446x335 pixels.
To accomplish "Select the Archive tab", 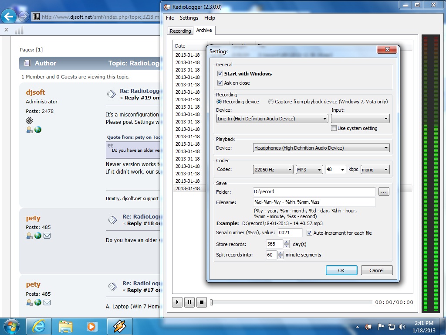I will [204, 30].
